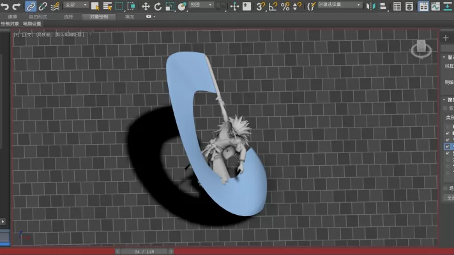This screenshot has height=255, width=454.
Task: Click the Redo arrow icon
Action: pos(17,6)
